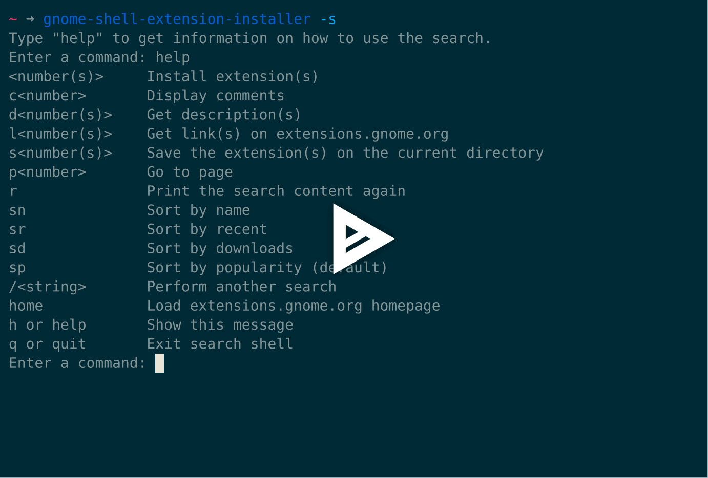Click the 'p<number>' command entry
Screen dimensions: 708x478
[x=48, y=172]
